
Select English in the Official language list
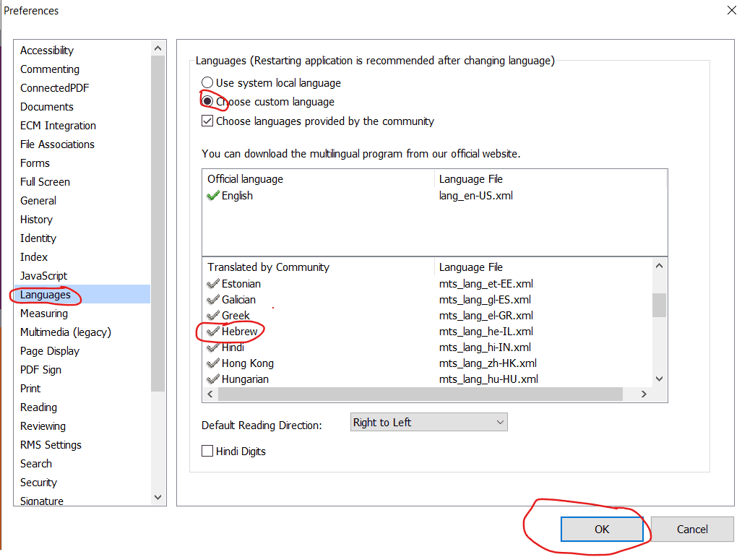[237, 196]
